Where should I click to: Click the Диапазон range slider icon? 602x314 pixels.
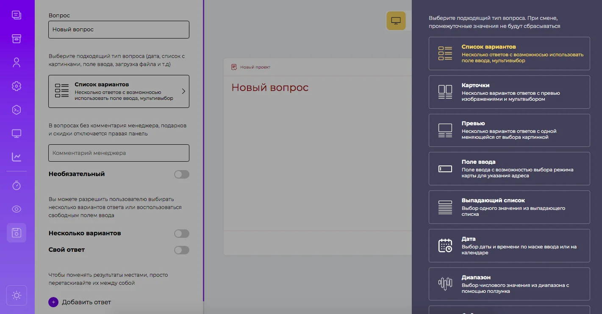pyautogui.click(x=445, y=284)
